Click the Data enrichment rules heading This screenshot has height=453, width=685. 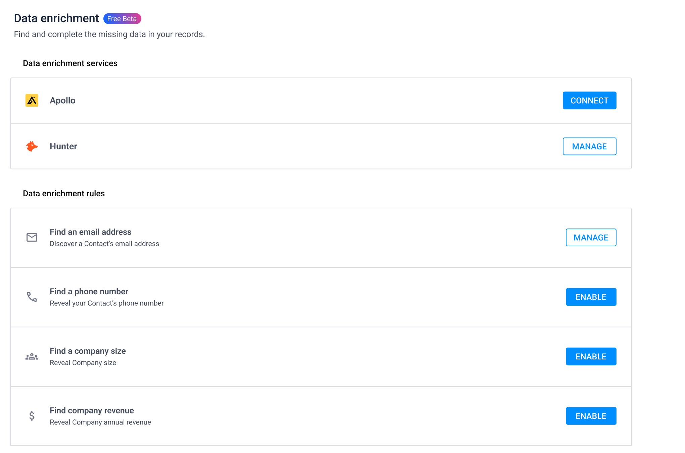pos(64,193)
